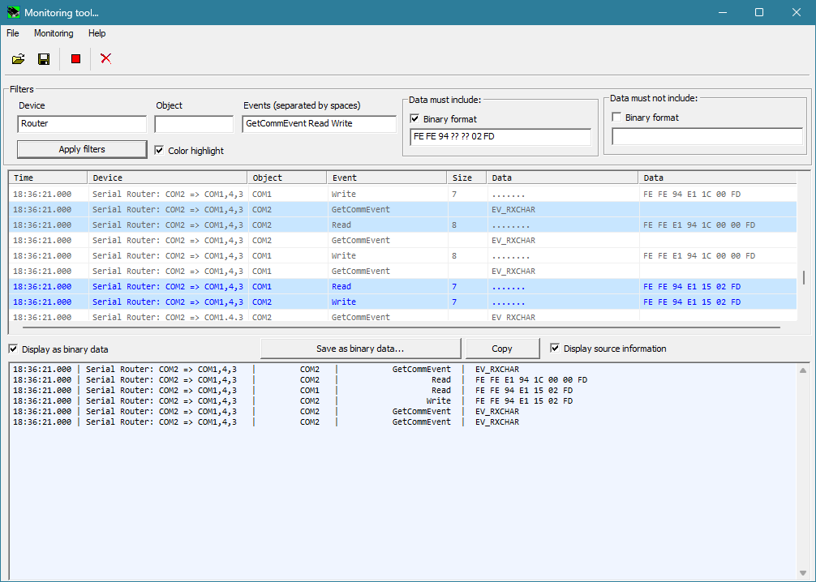
Task: Click the Monitoring tool app icon in title bar
Action: click(x=13, y=12)
